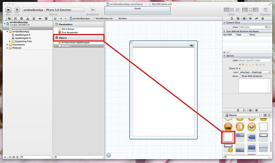
Task: Show the Breakpoint navigator
Action: pos(40,19)
